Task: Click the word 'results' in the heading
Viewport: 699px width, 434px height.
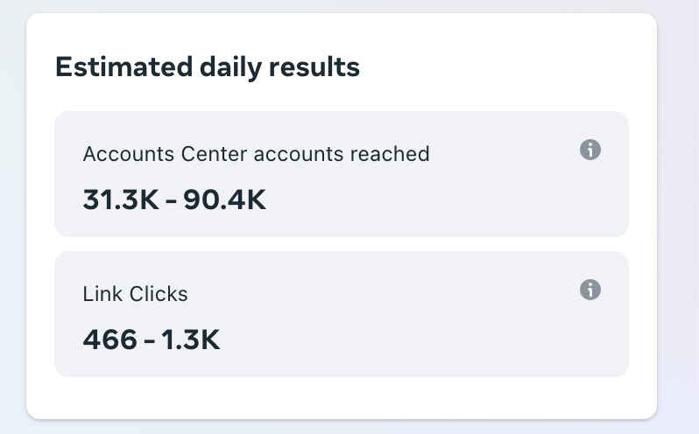Action: click(314, 67)
